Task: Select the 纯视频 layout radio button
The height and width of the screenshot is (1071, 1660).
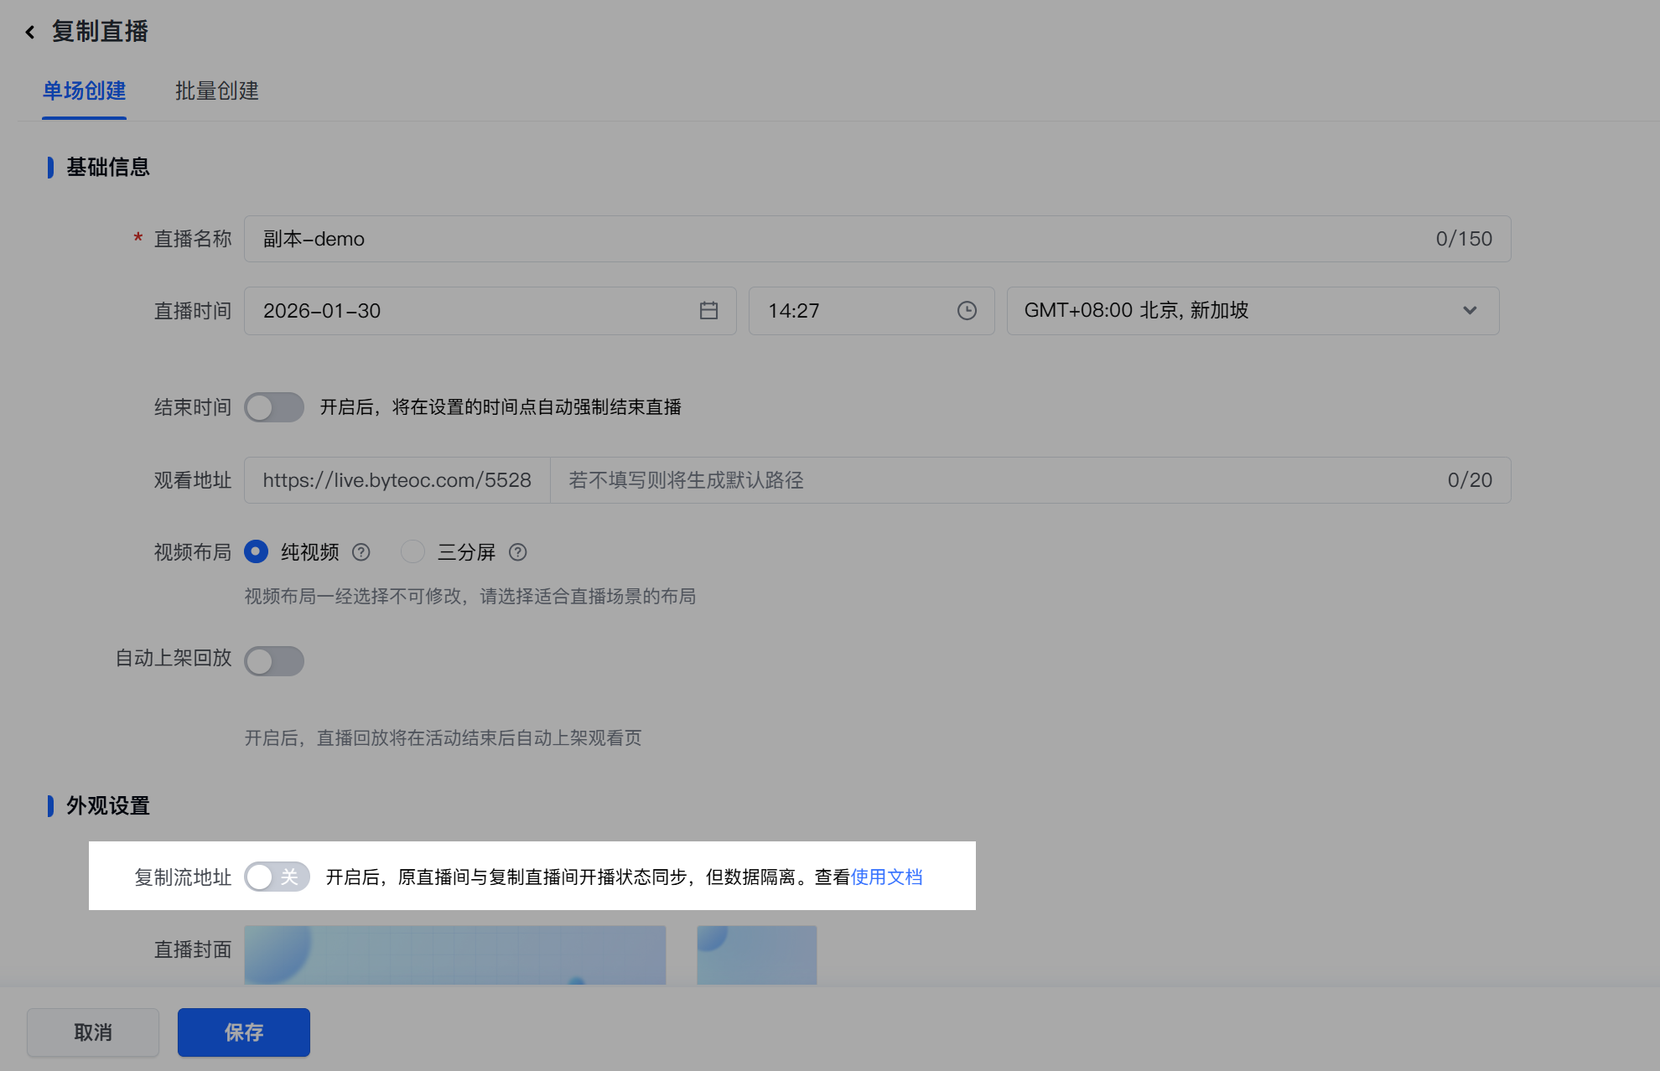Action: point(256,551)
